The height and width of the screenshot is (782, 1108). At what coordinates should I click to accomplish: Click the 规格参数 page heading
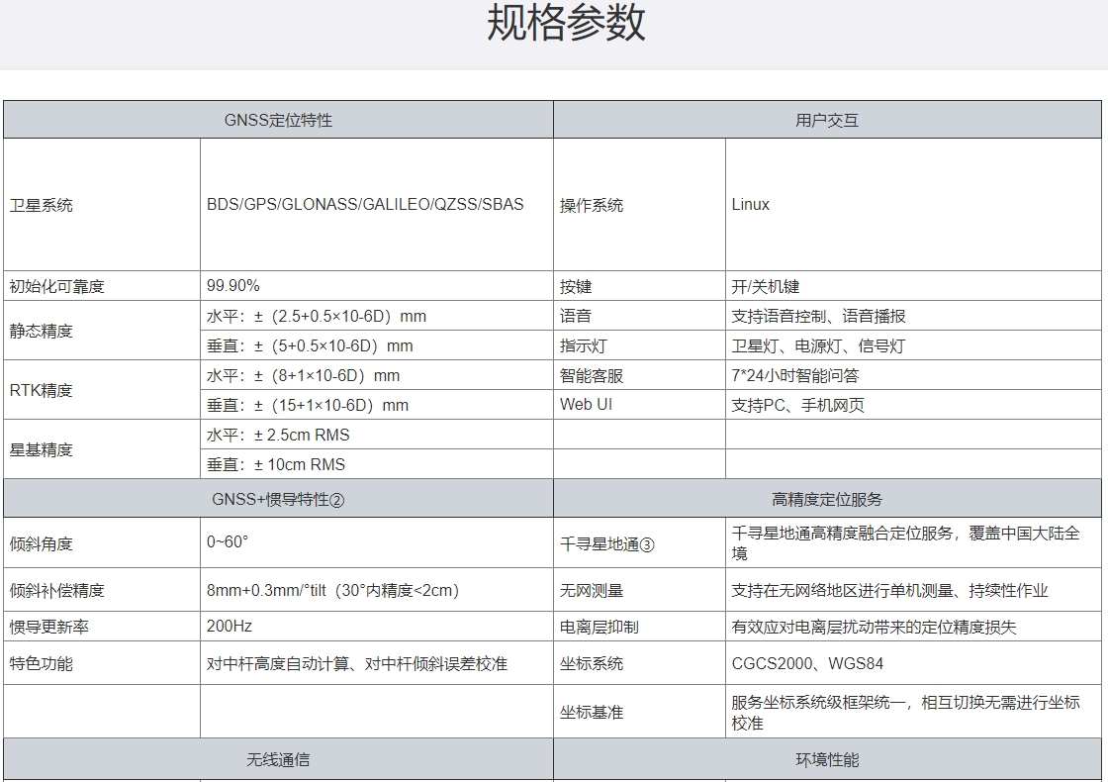[565, 23]
